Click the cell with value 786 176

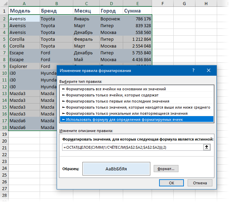[137, 19]
